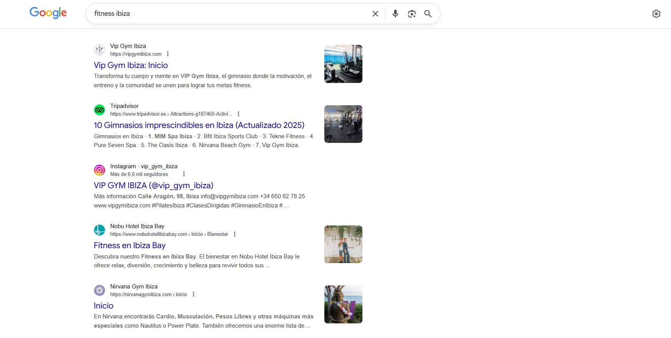
Task: Click the Nirvana Gym Buddha statue thumbnail
Action: click(x=343, y=304)
